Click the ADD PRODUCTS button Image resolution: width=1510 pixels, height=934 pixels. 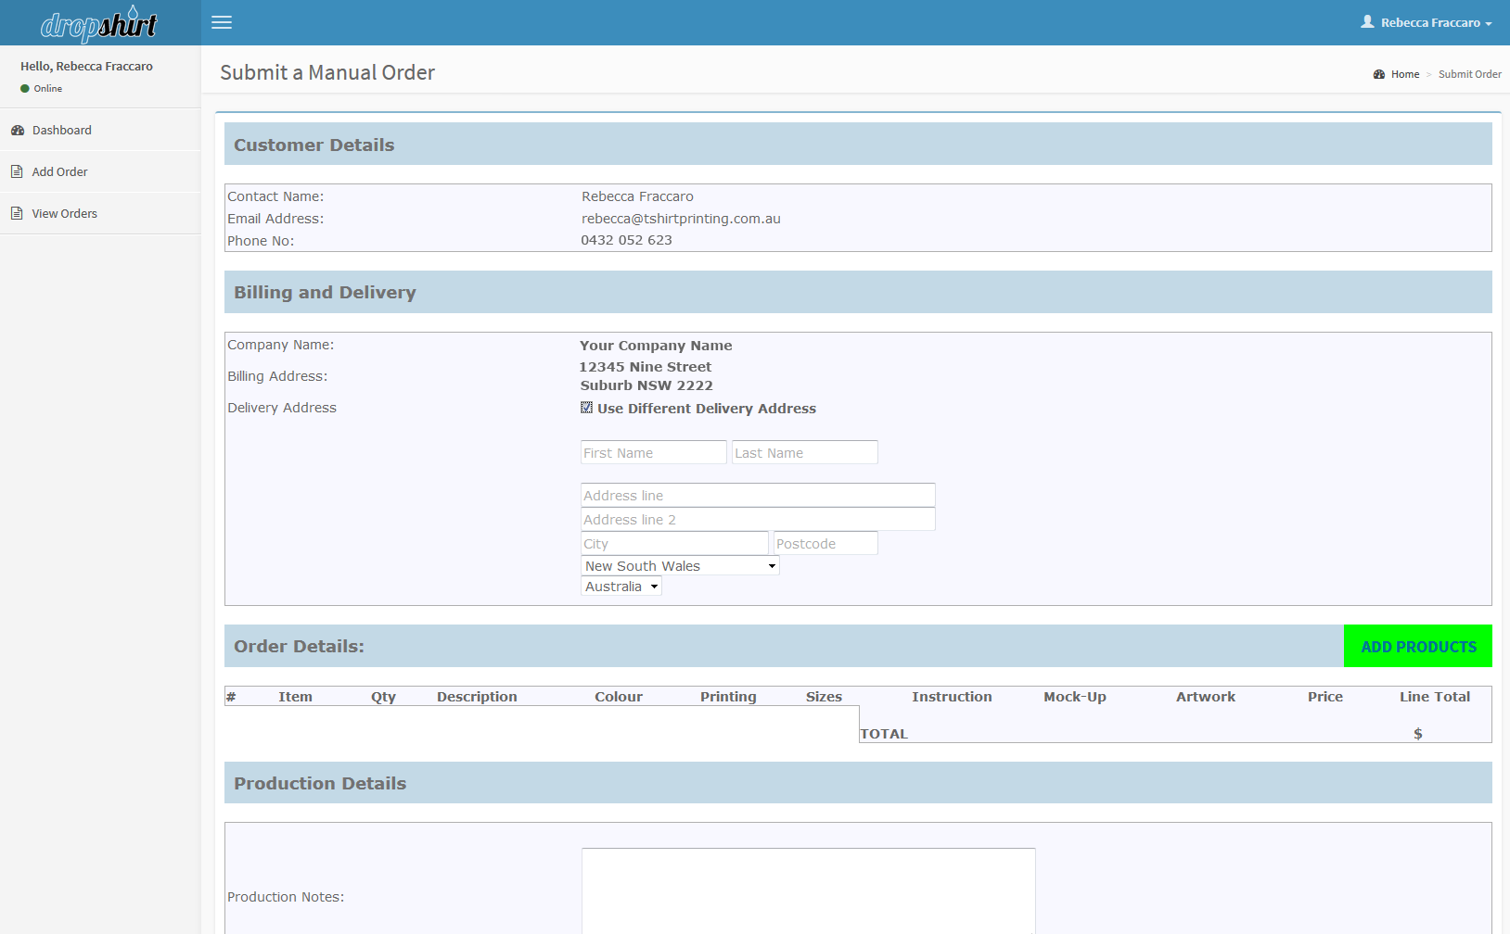tap(1418, 647)
